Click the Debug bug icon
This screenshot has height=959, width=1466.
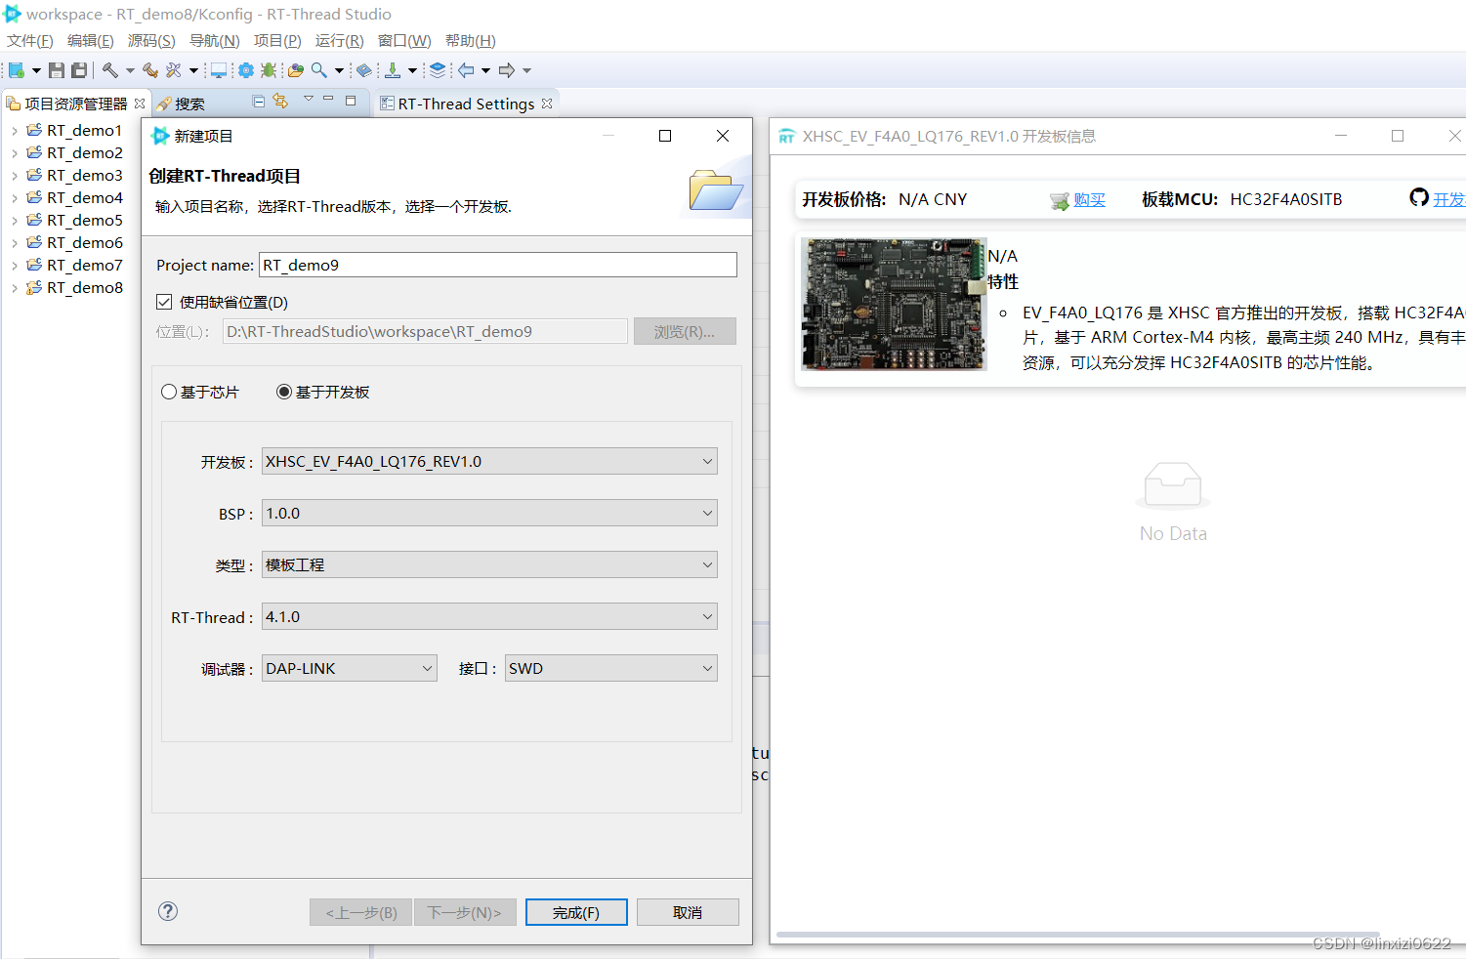tap(269, 70)
